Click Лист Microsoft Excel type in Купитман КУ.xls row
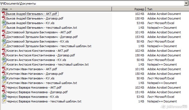Screen dimensions: 189x110 [x=161, y=78]
